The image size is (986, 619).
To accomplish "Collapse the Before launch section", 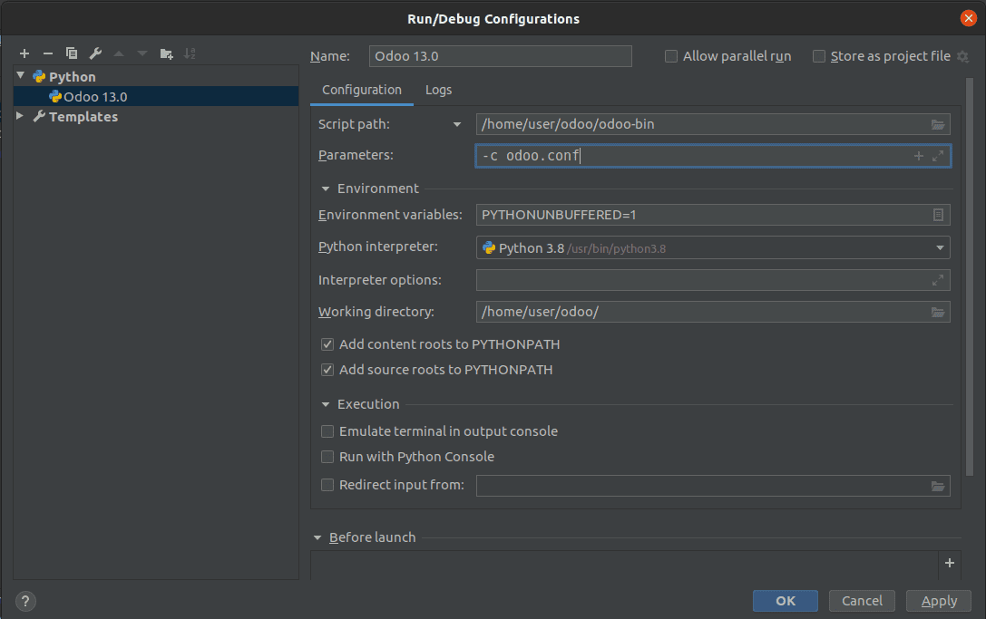I will [317, 538].
